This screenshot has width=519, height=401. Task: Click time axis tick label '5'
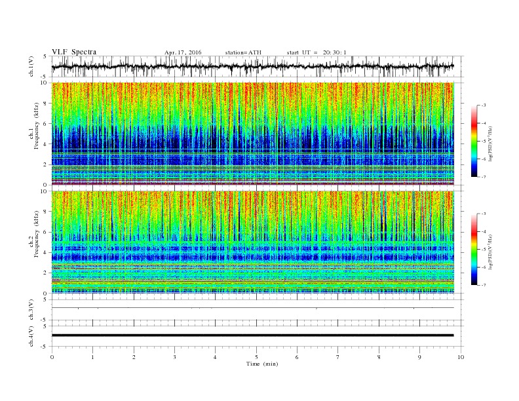256,357
